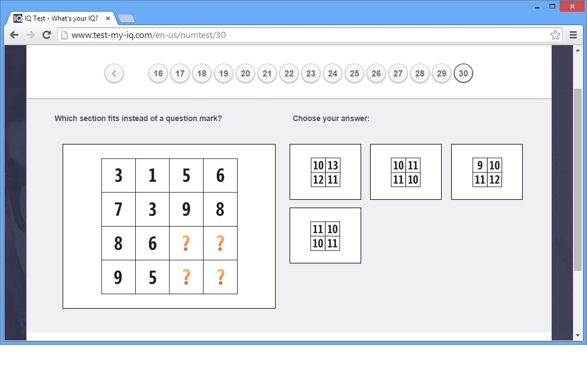Choose answer 11 10 10 11
Image resolution: width=587 pixels, height=375 pixels.
pyautogui.click(x=325, y=235)
